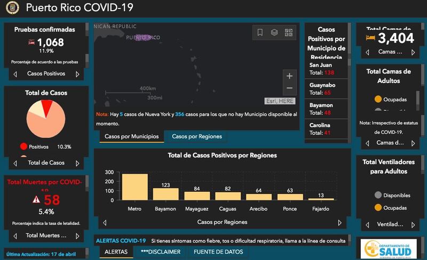The height and width of the screenshot is (260, 427).
Task: Click the Fajardo bar labeled 13
Action: tap(321, 199)
